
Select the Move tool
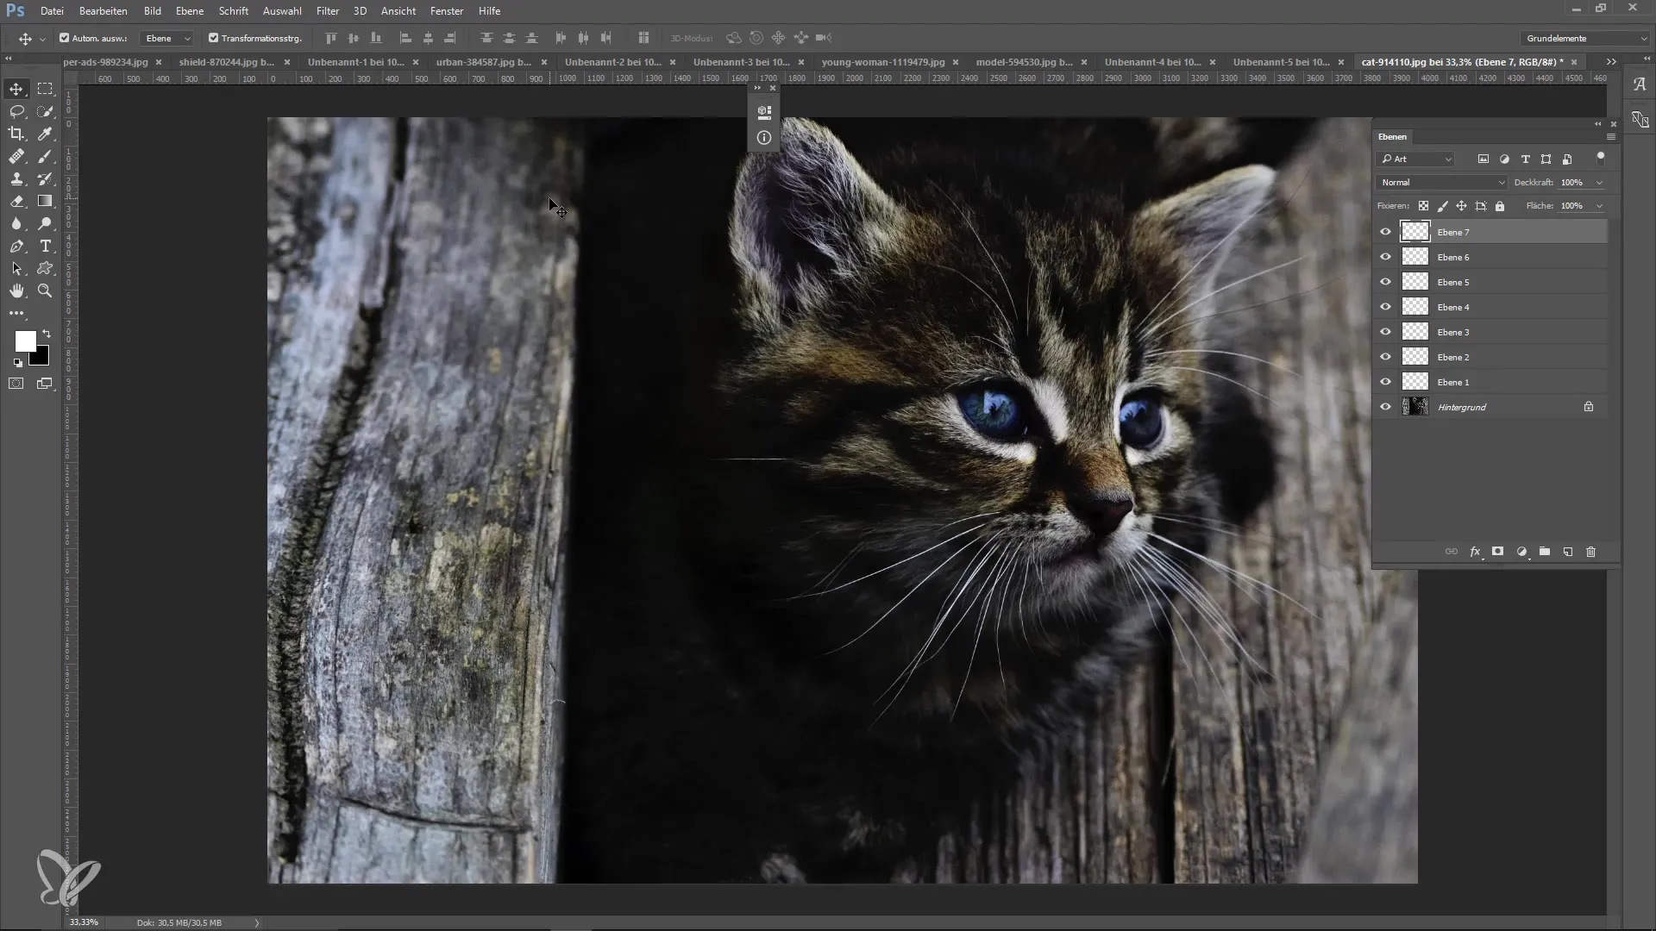pos(16,89)
